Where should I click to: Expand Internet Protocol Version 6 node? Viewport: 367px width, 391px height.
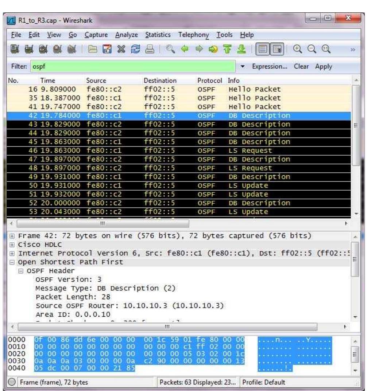(12, 253)
